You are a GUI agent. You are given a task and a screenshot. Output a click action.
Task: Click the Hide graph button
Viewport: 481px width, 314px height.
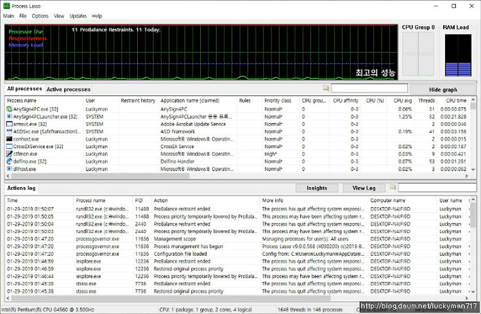point(443,90)
